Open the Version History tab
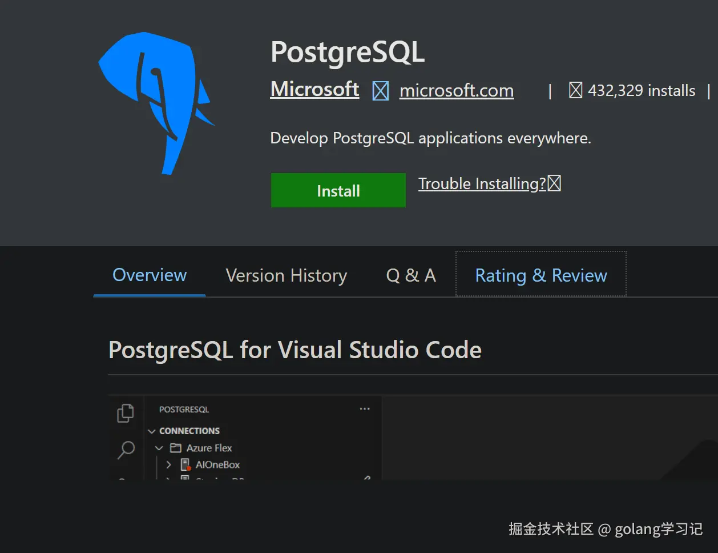Viewport: 718px width, 553px height. click(x=287, y=276)
